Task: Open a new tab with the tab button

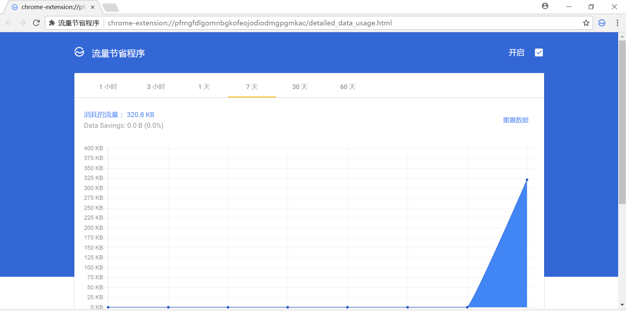Action: [x=110, y=7]
